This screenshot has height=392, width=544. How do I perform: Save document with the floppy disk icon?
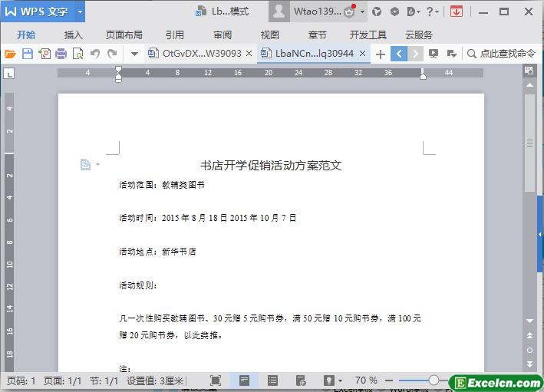(x=28, y=54)
